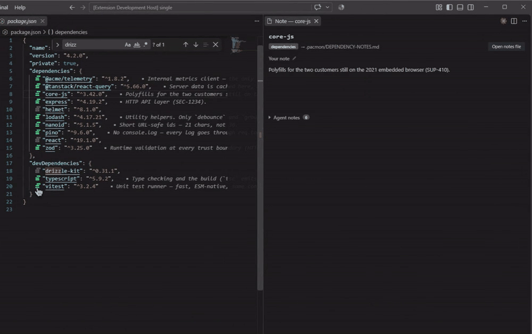
Task: Go to previous find match
Action: click(x=186, y=45)
